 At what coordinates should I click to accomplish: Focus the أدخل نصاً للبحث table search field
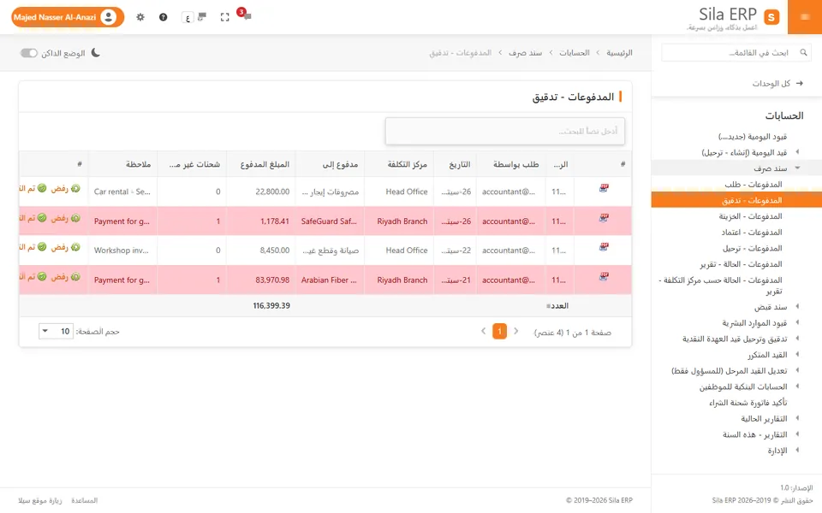click(x=505, y=131)
